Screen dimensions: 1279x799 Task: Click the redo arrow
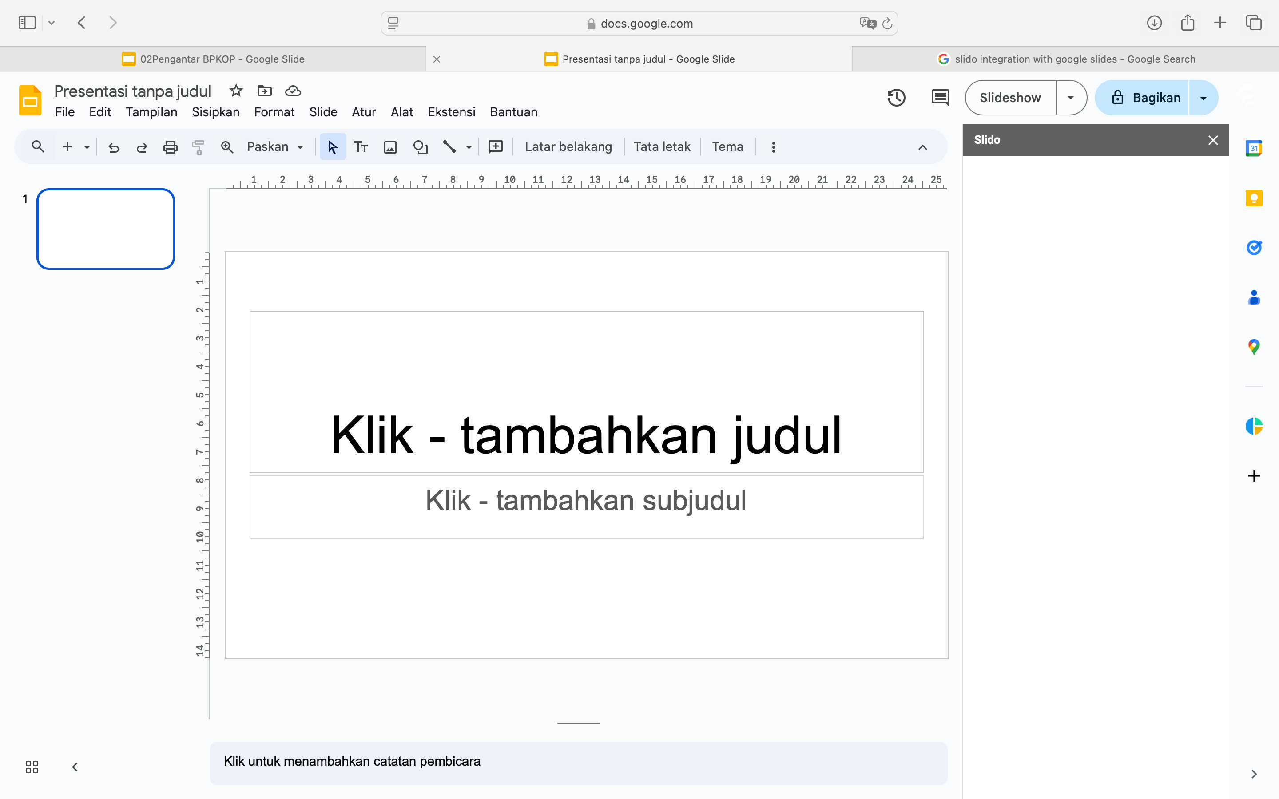coord(142,147)
